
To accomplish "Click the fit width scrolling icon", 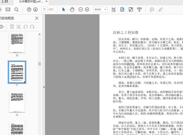I will pyautogui.click(x=113, y=9).
